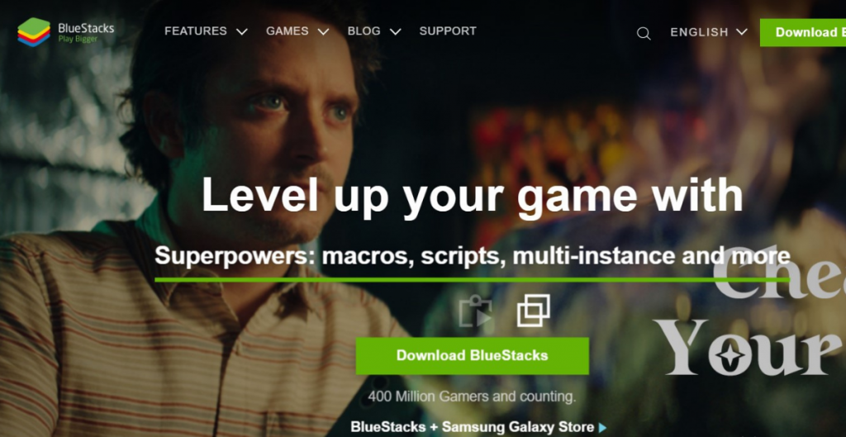Click the top-right green Download button

803,32
